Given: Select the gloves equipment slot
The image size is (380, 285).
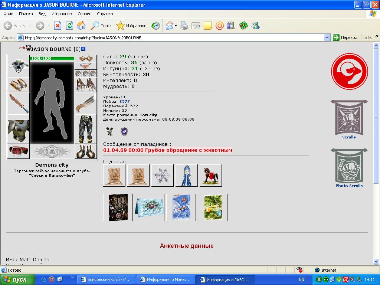Looking at the screenshot, I should pyautogui.click(x=86, y=85).
